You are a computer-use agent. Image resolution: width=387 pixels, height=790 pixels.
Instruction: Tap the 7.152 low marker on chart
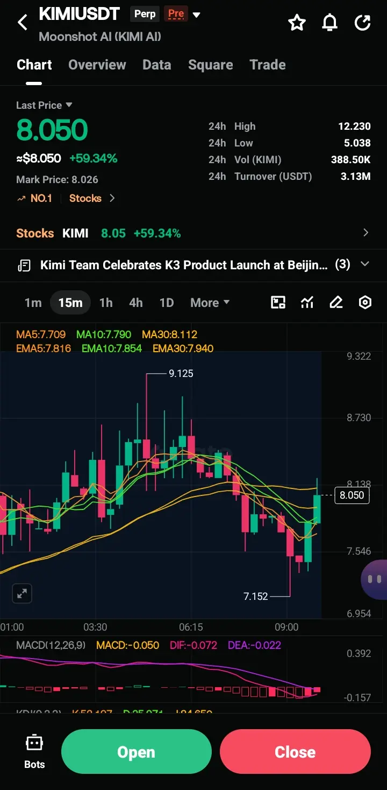point(255,596)
